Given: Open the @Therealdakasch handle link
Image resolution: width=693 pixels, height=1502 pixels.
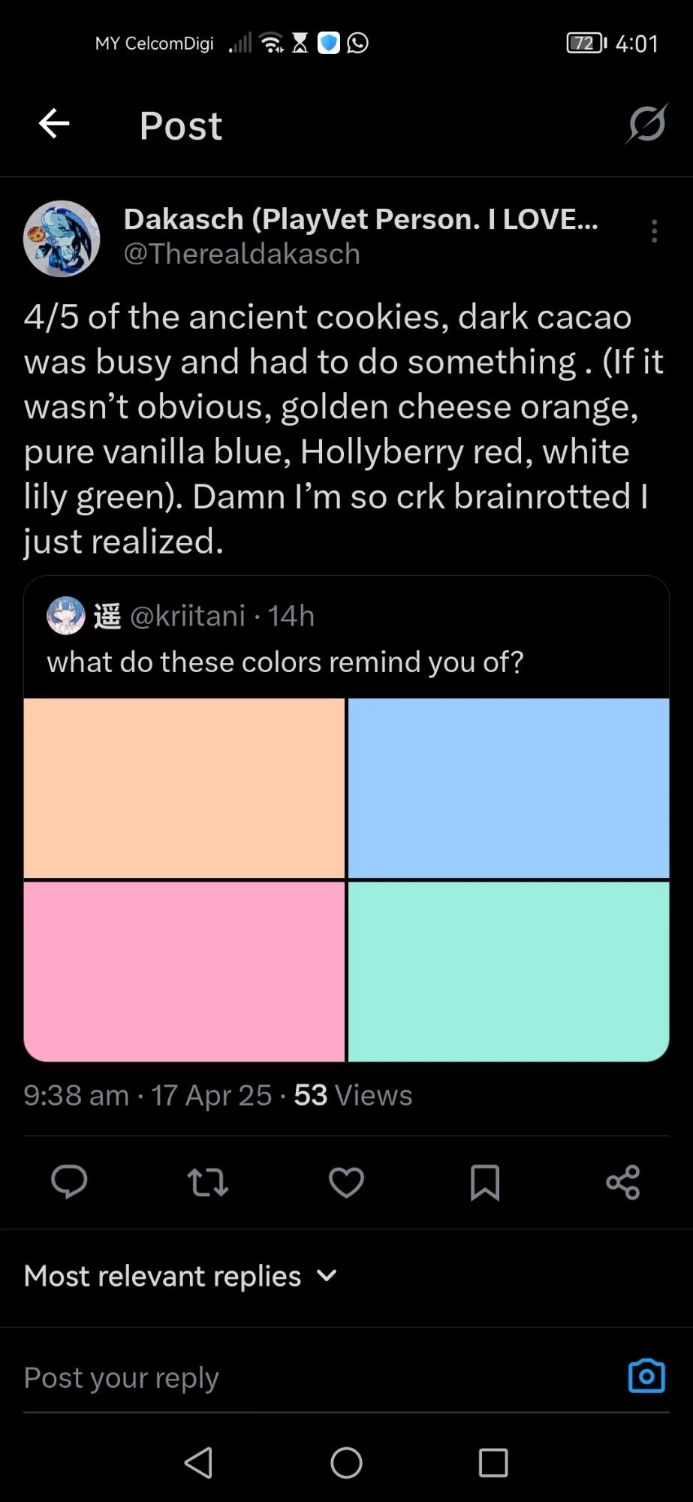Looking at the screenshot, I should [x=242, y=255].
